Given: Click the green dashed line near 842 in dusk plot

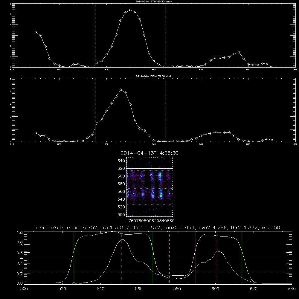Looking at the screenshot, I should tap(165, 110).
